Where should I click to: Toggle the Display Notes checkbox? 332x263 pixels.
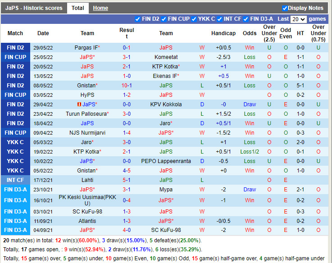[285, 8]
